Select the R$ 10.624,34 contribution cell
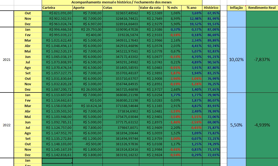Image resolution: width=278 pixels, height=166 pixels. (88, 106)
